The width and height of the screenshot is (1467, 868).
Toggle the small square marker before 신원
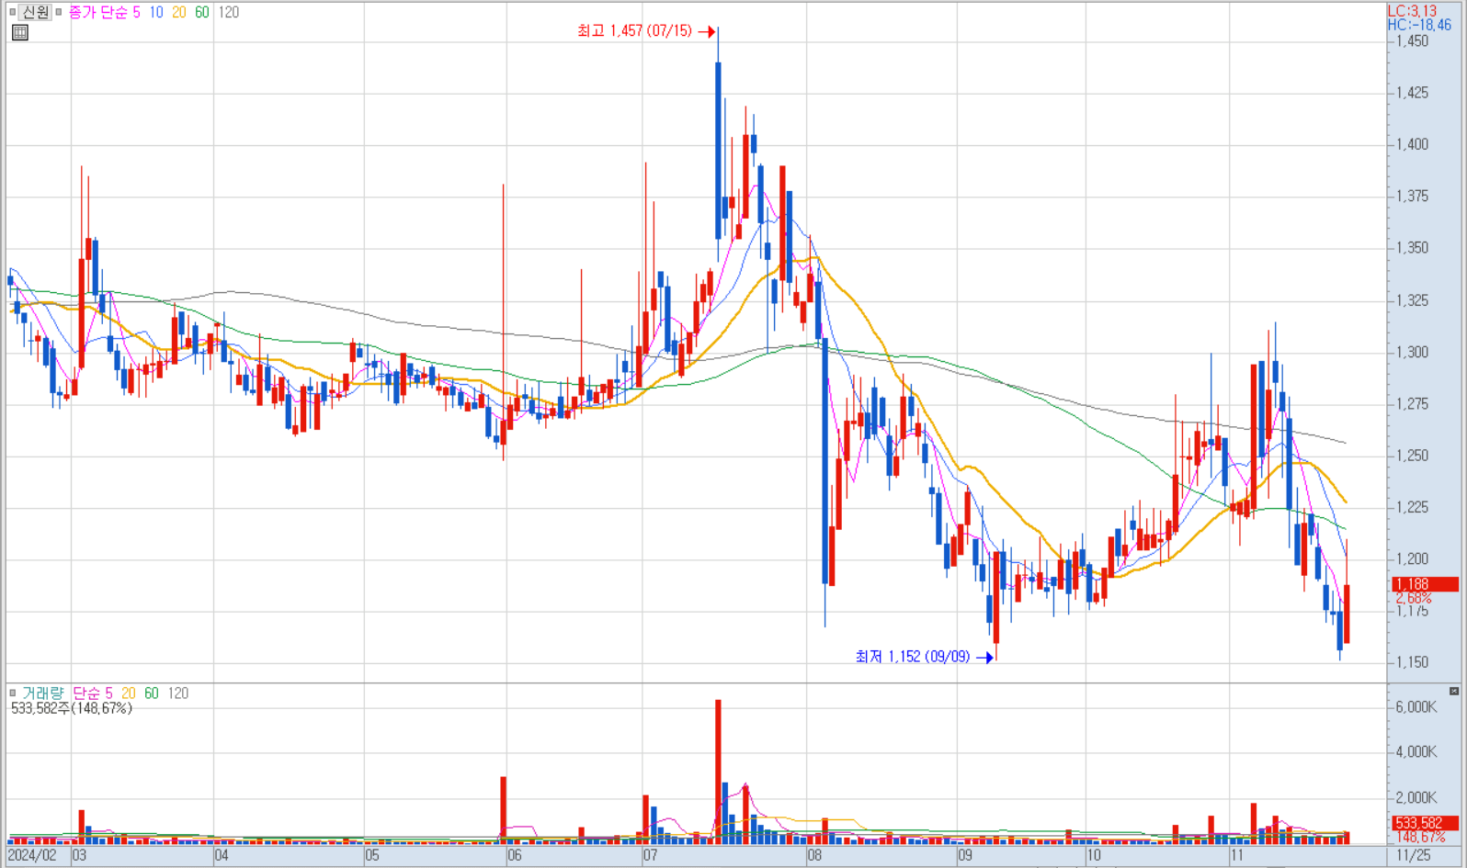tap(13, 12)
